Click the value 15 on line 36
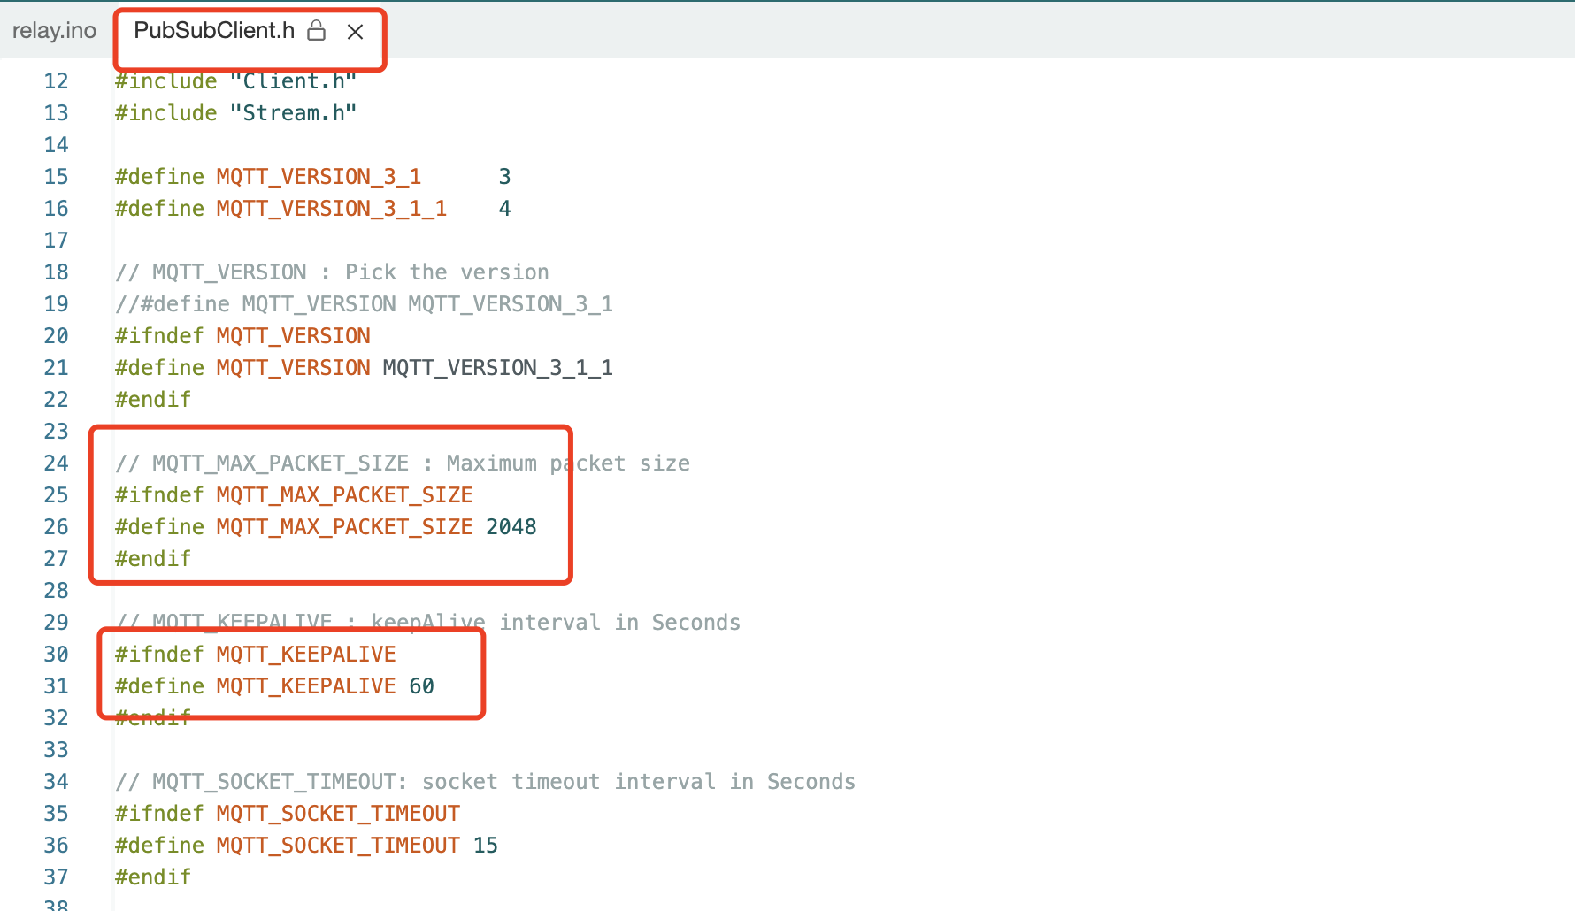The image size is (1575, 911). click(x=486, y=845)
